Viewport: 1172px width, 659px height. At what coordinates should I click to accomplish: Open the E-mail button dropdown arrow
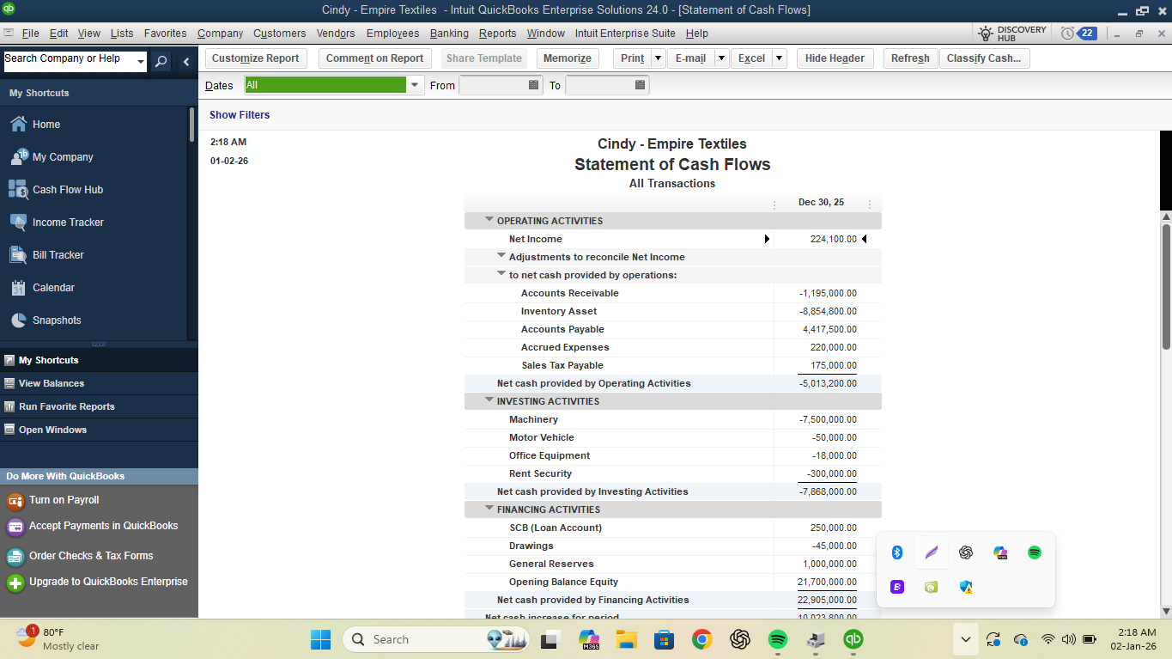click(721, 58)
